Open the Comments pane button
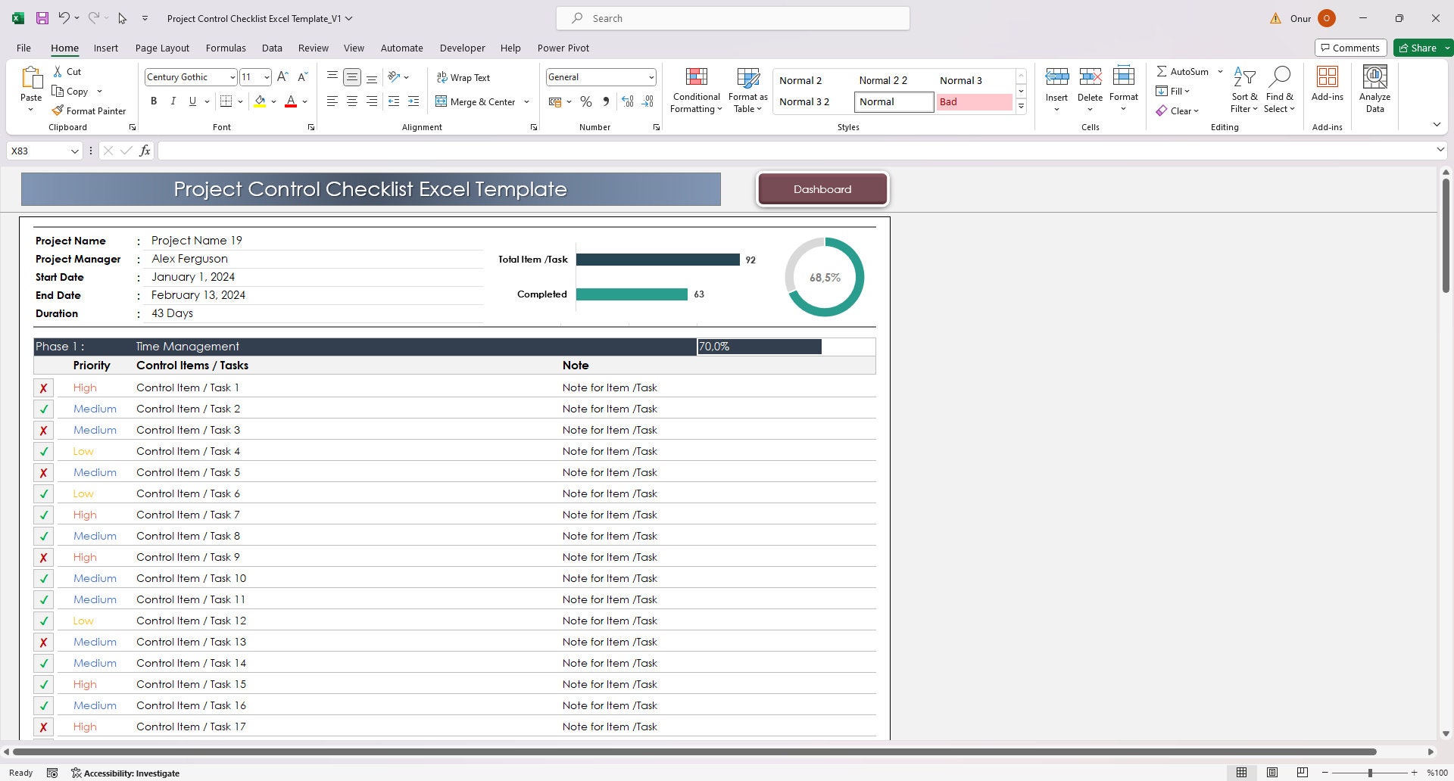 pyautogui.click(x=1350, y=48)
